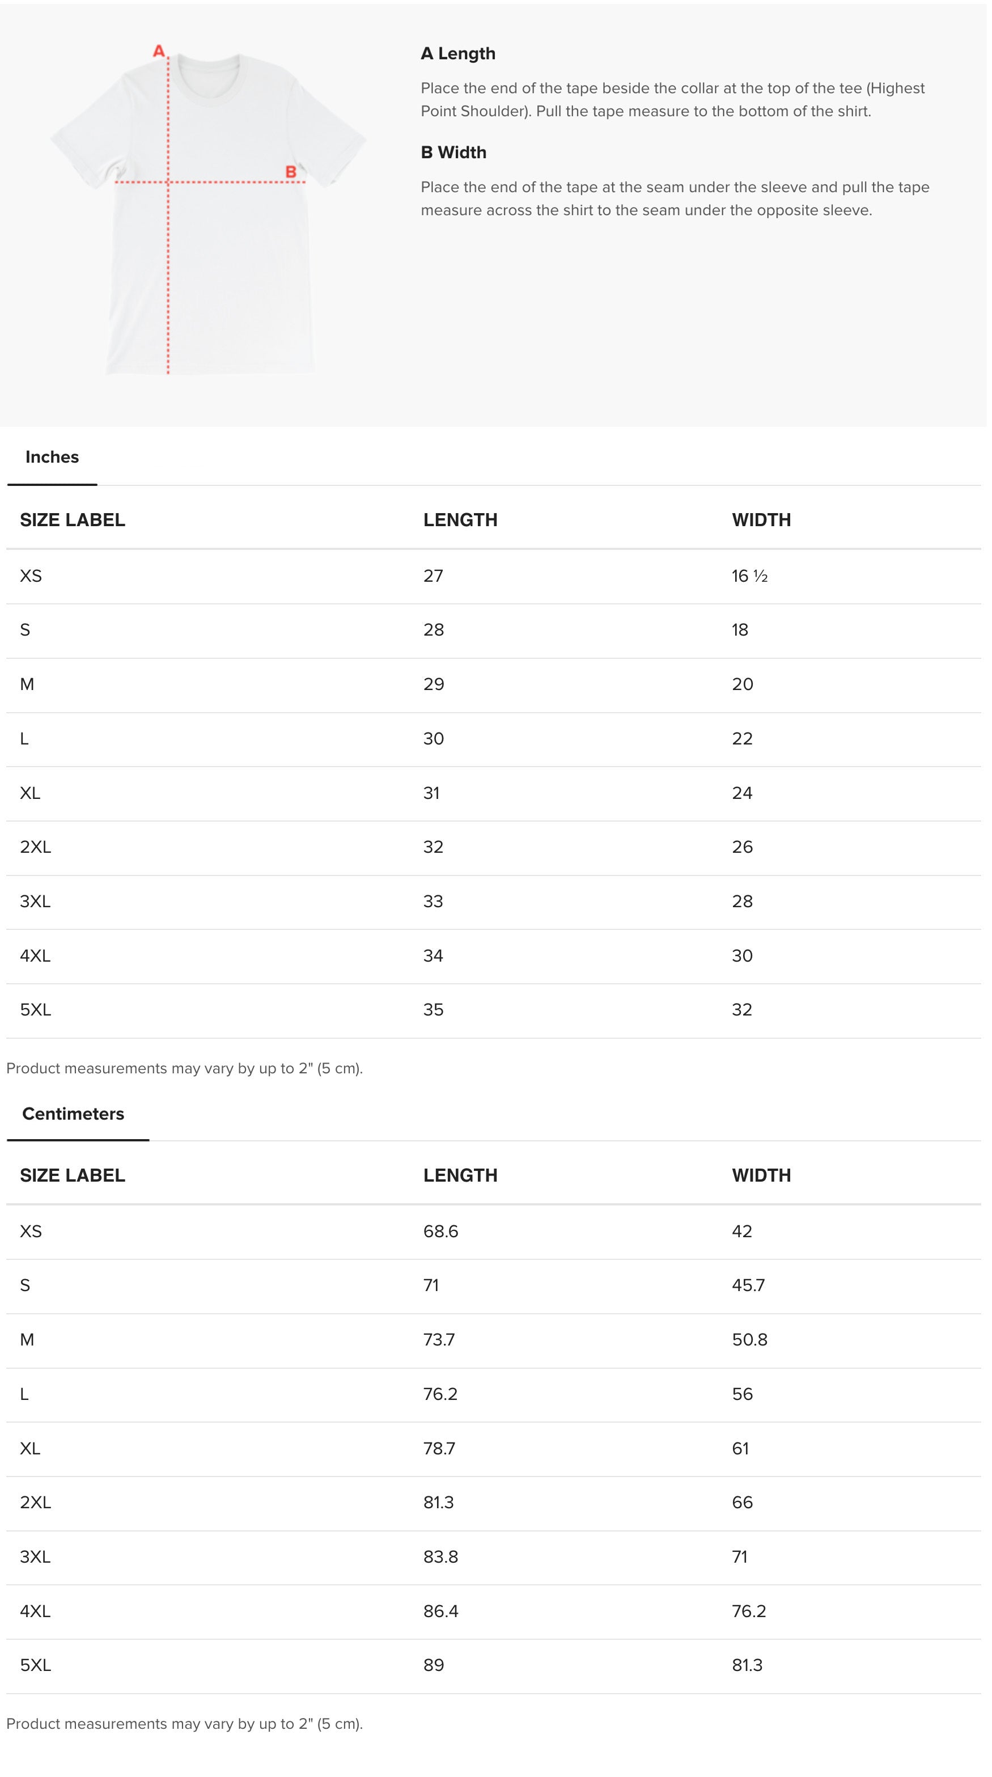Click the 5XL length value 35
The image size is (992, 1777).
click(x=433, y=1010)
